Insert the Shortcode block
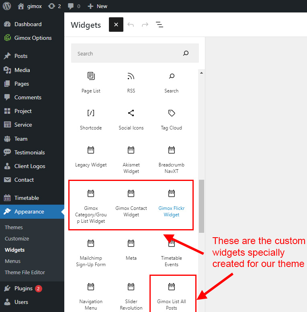Image resolution: width=307 pixels, height=312 pixels. pos(91,119)
